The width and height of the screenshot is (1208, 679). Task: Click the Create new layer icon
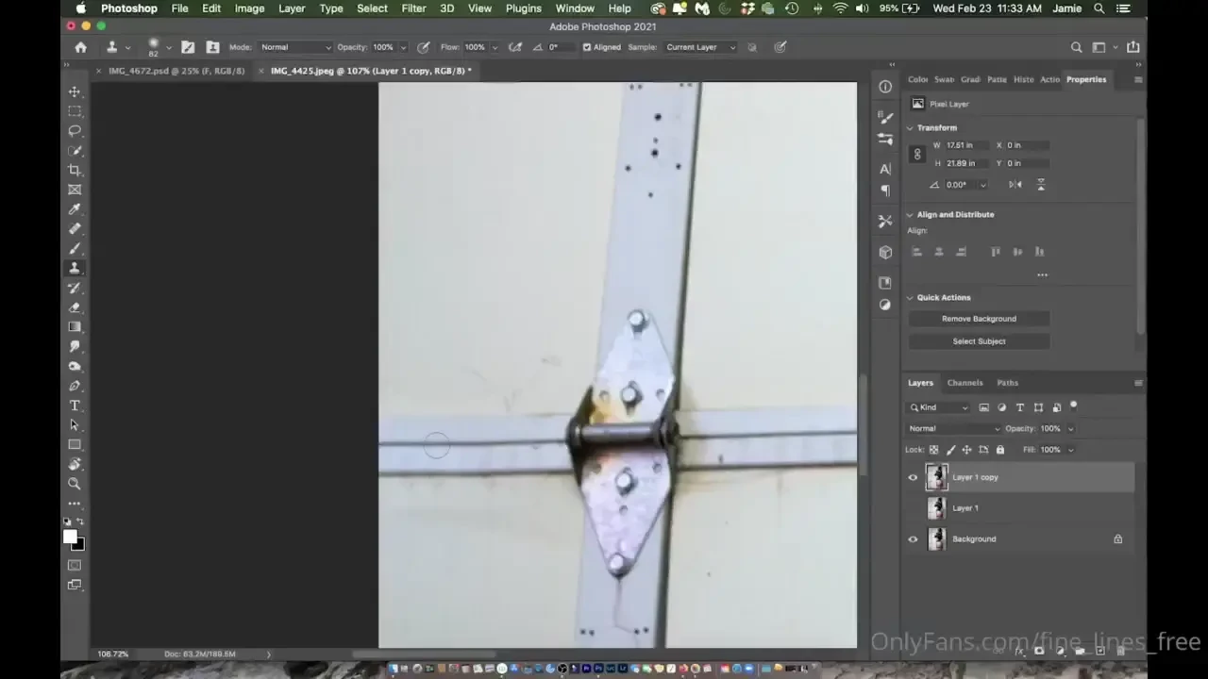pyautogui.click(x=1102, y=651)
